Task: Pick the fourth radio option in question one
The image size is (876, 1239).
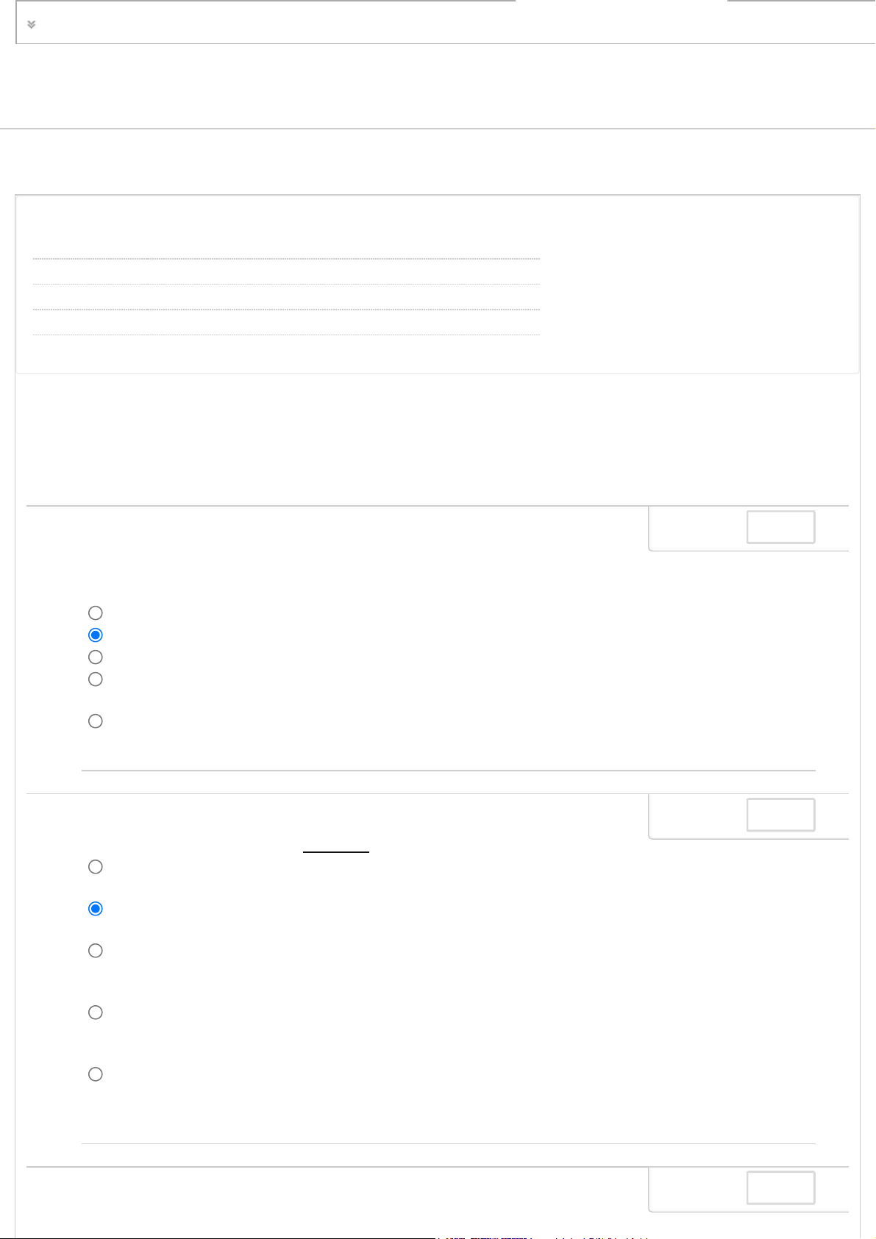Action: click(x=95, y=679)
